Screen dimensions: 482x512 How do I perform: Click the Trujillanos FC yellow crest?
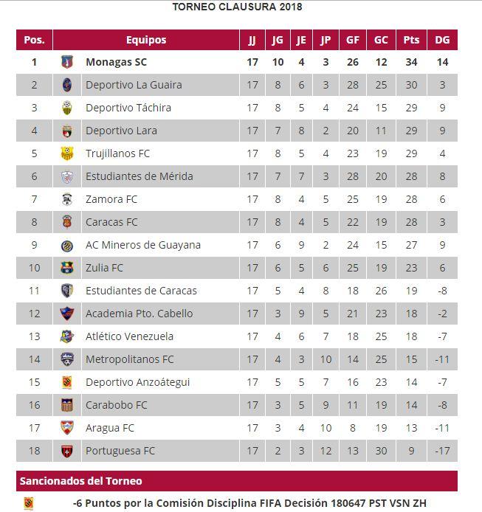tap(67, 153)
